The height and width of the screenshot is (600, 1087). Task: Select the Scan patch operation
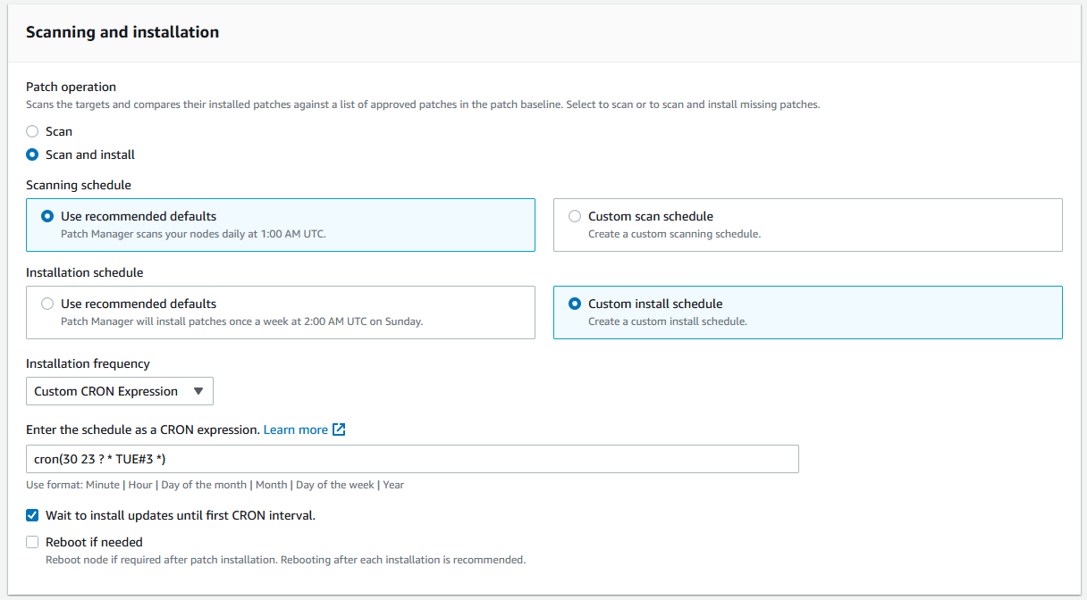(32, 131)
